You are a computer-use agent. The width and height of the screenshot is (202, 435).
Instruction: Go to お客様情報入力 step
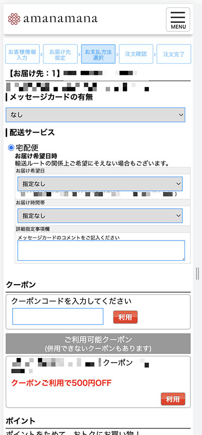[x=22, y=54]
